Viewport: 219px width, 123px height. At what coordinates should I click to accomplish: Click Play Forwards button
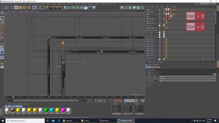[x=100, y=101]
